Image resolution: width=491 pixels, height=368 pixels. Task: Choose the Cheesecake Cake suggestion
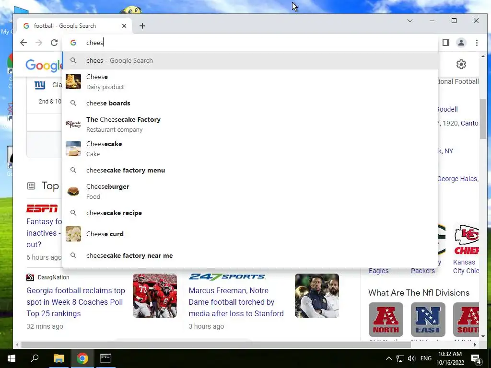[x=250, y=149]
